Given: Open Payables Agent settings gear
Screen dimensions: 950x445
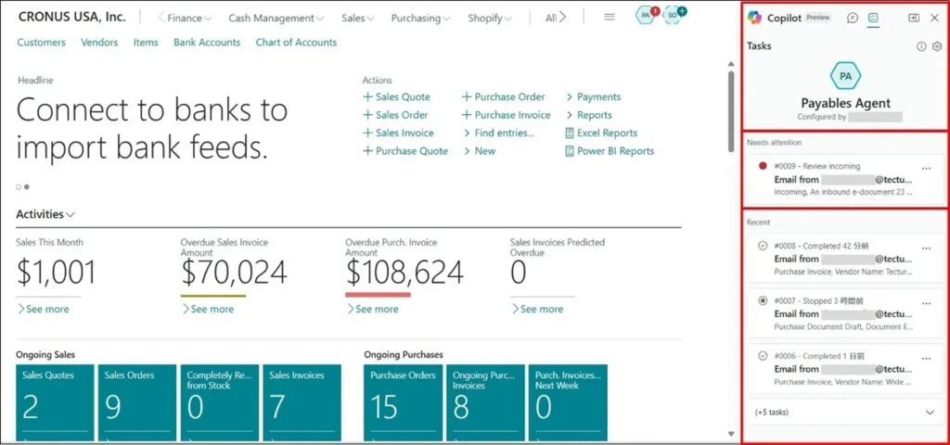Looking at the screenshot, I should pyautogui.click(x=937, y=46).
